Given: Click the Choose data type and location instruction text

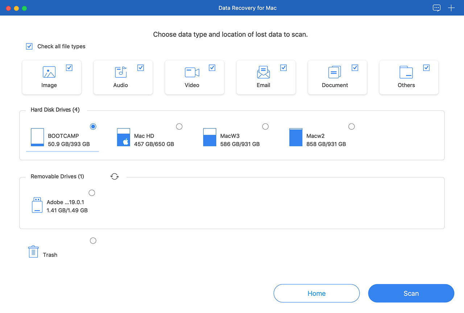Looking at the screenshot, I should pyautogui.click(x=231, y=34).
